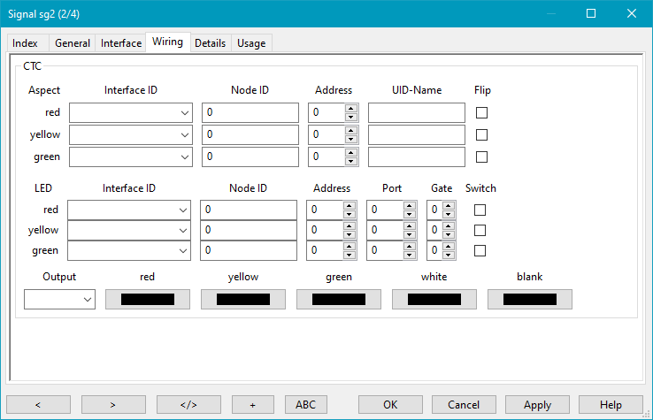Increase the red Aspect Address spinner

pos(351,109)
